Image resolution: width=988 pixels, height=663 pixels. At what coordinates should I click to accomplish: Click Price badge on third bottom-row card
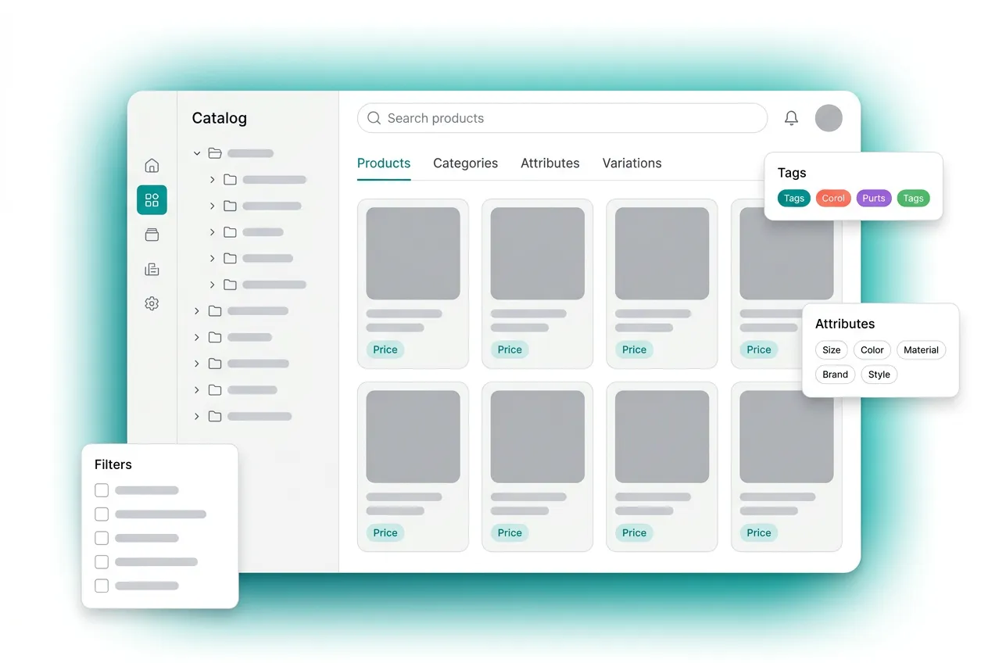point(634,532)
